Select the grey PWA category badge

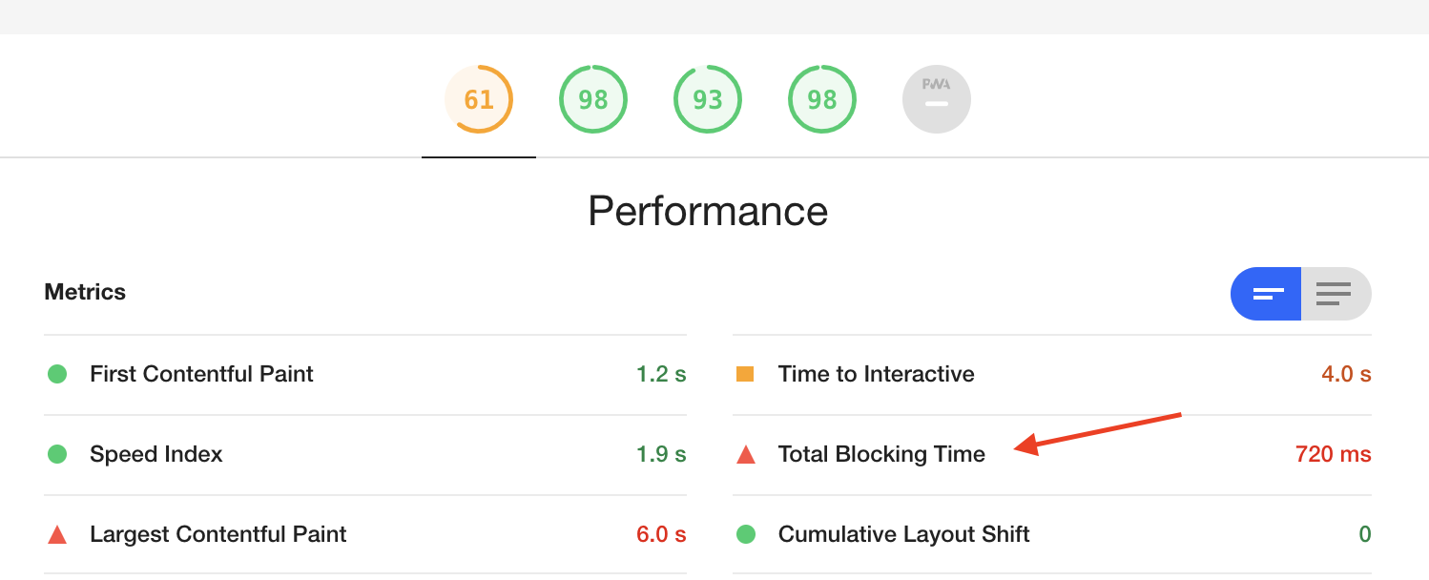point(937,99)
